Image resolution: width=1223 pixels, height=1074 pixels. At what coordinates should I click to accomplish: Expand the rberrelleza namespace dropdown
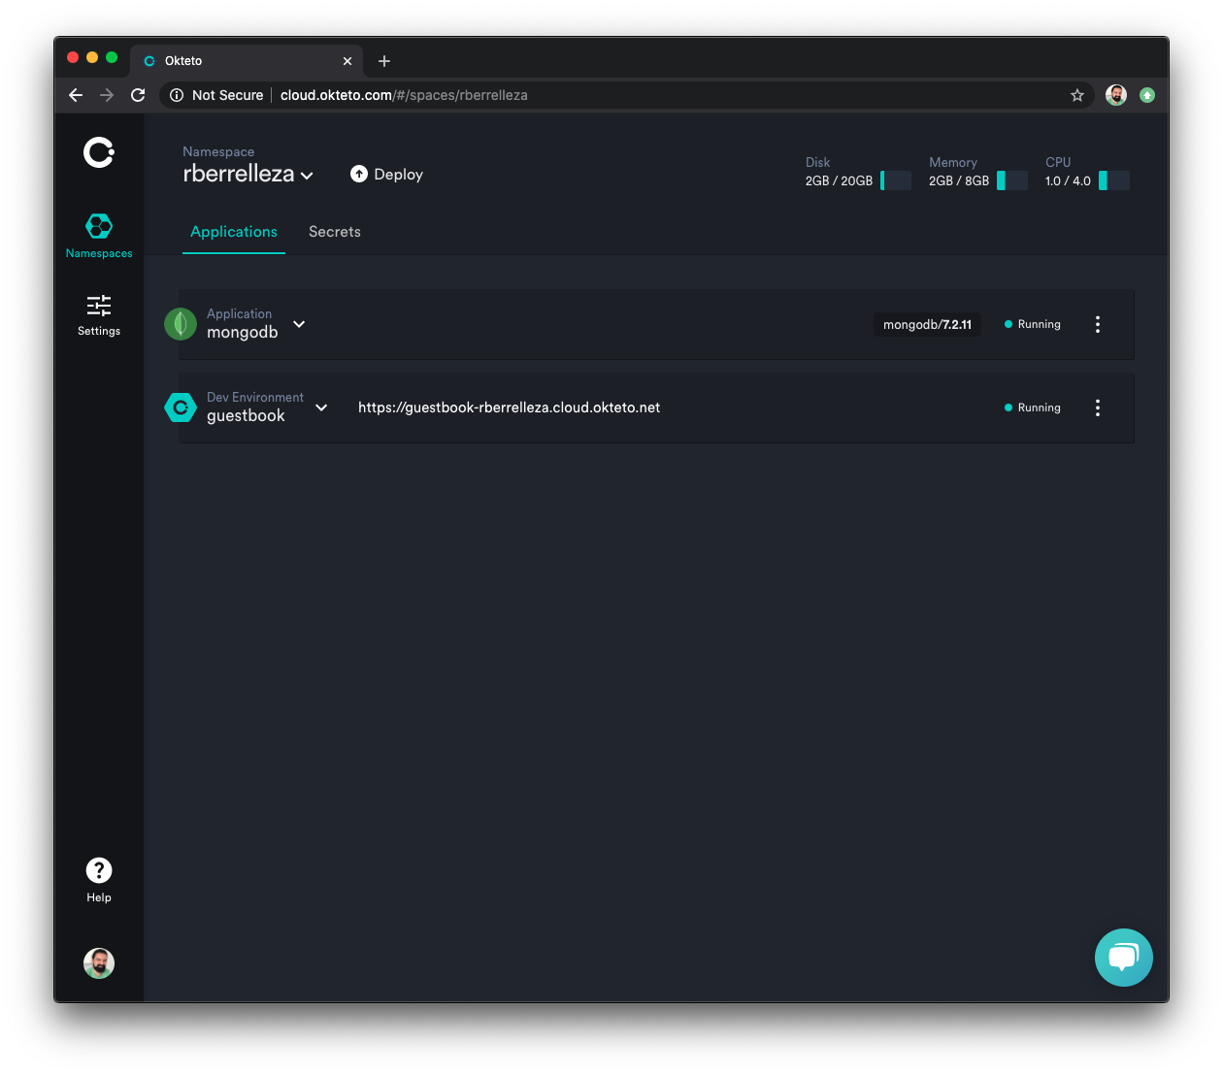pyautogui.click(x=307, y=176)
